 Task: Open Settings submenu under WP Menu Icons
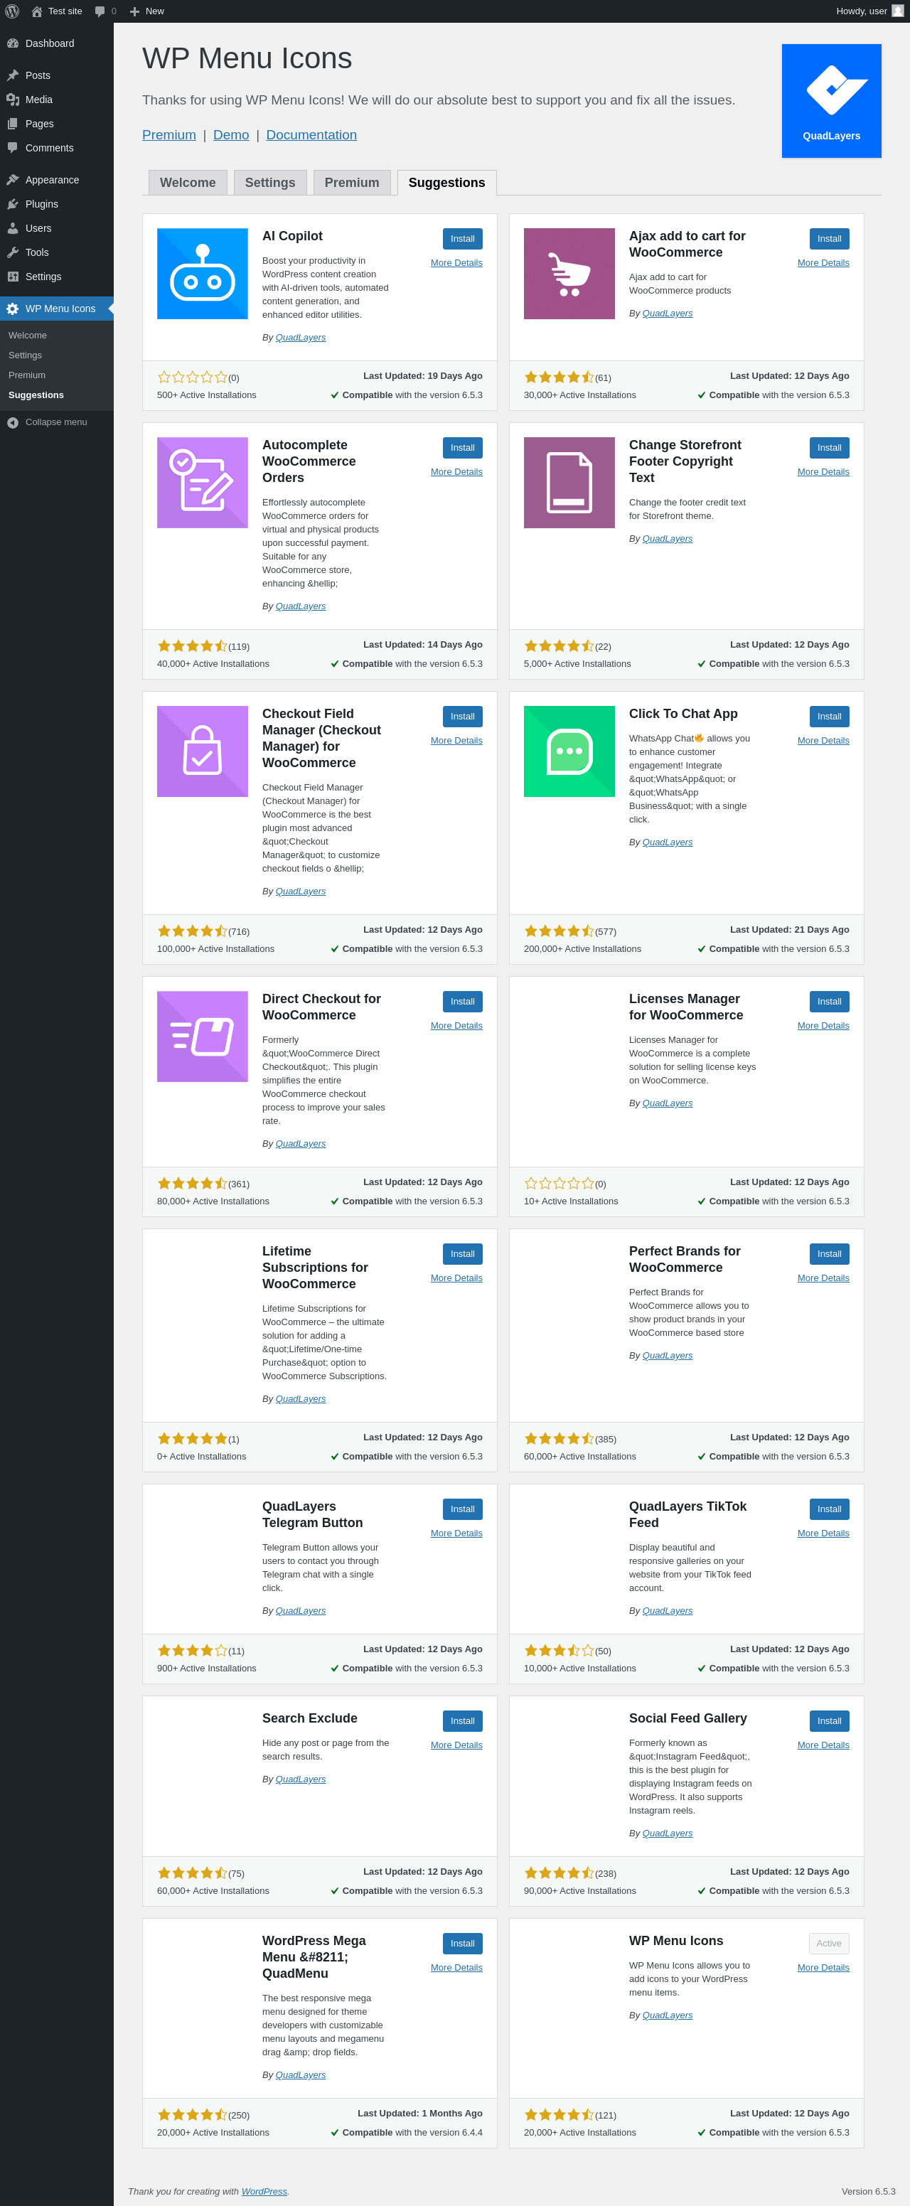[x=25, y=355]
